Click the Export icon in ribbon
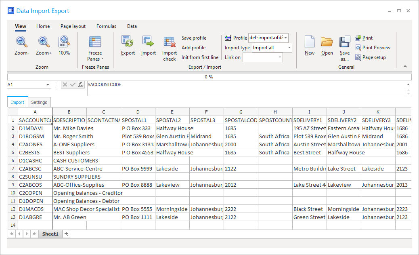This screenshot has height=255, width=419. coord(128,42)
